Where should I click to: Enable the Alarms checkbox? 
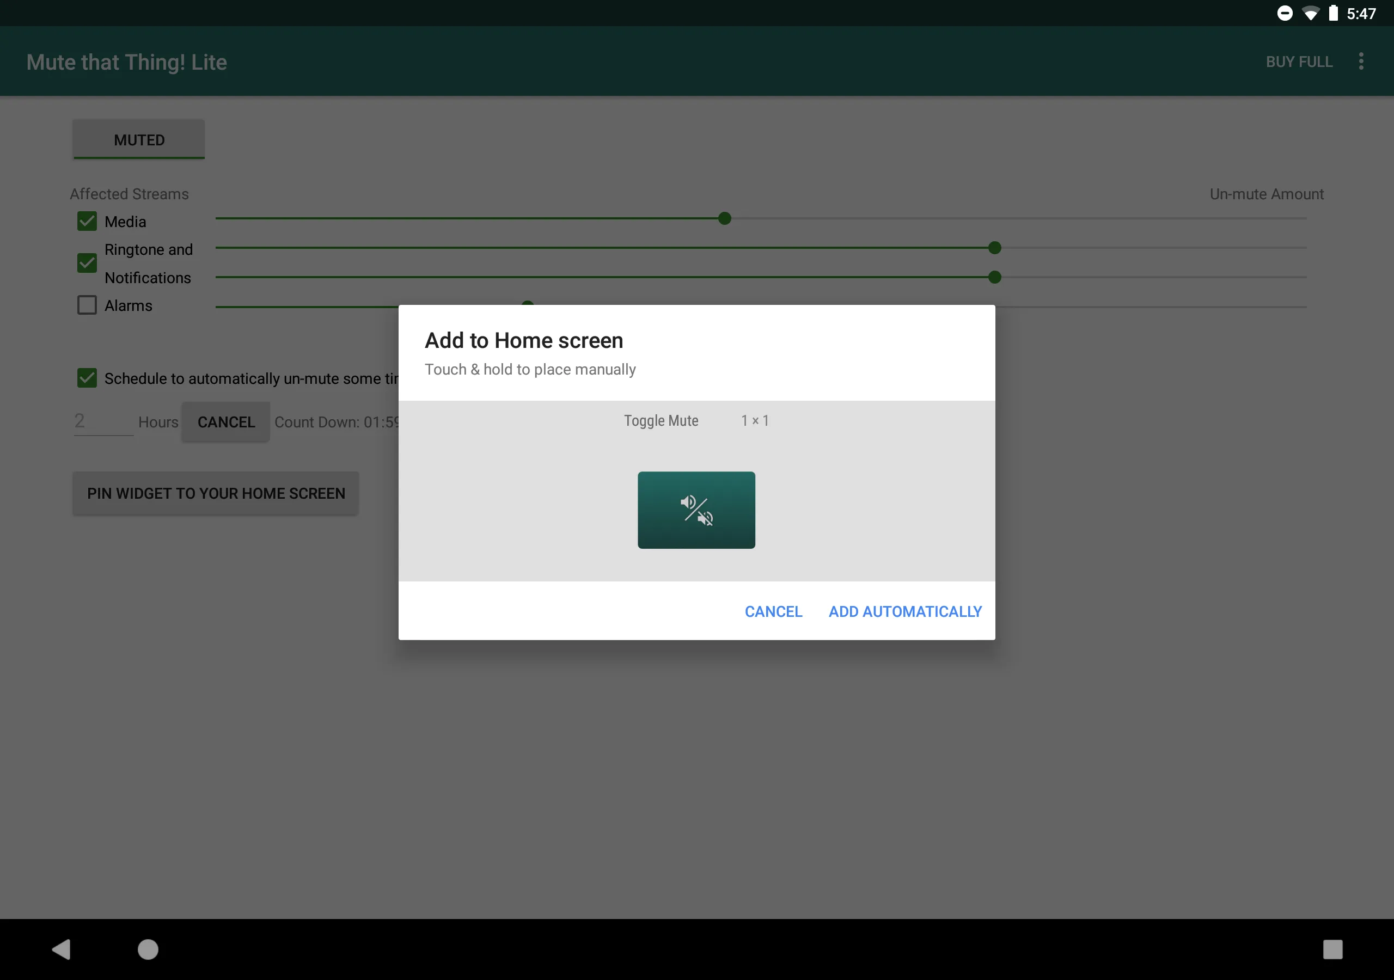[x=86, y=307]
